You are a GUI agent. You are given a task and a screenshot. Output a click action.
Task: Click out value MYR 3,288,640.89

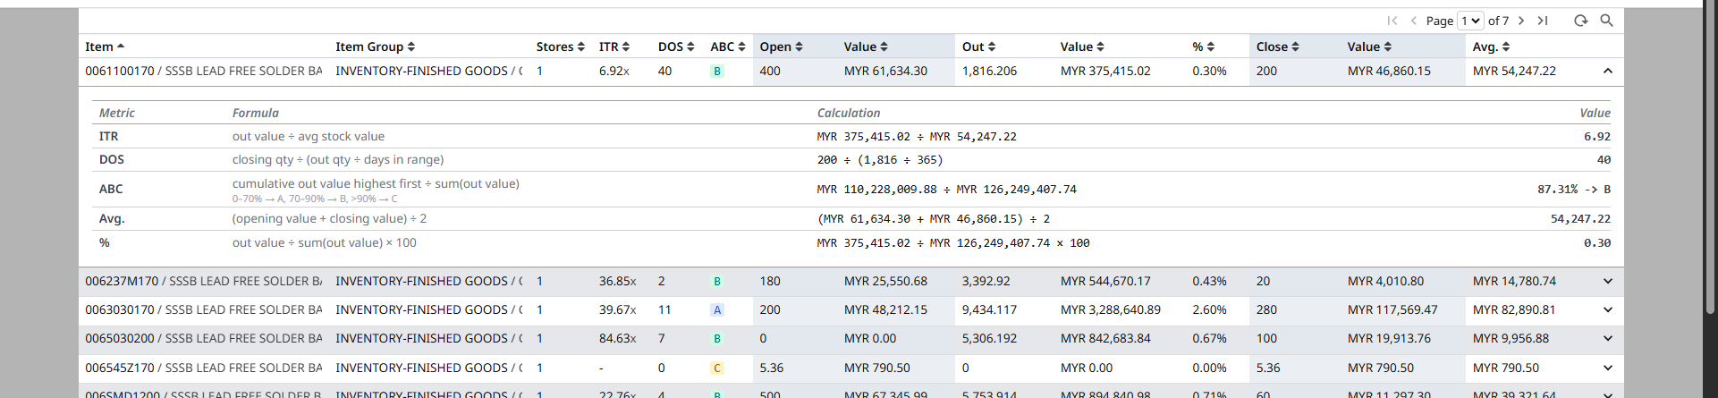tap(1111, 309)
